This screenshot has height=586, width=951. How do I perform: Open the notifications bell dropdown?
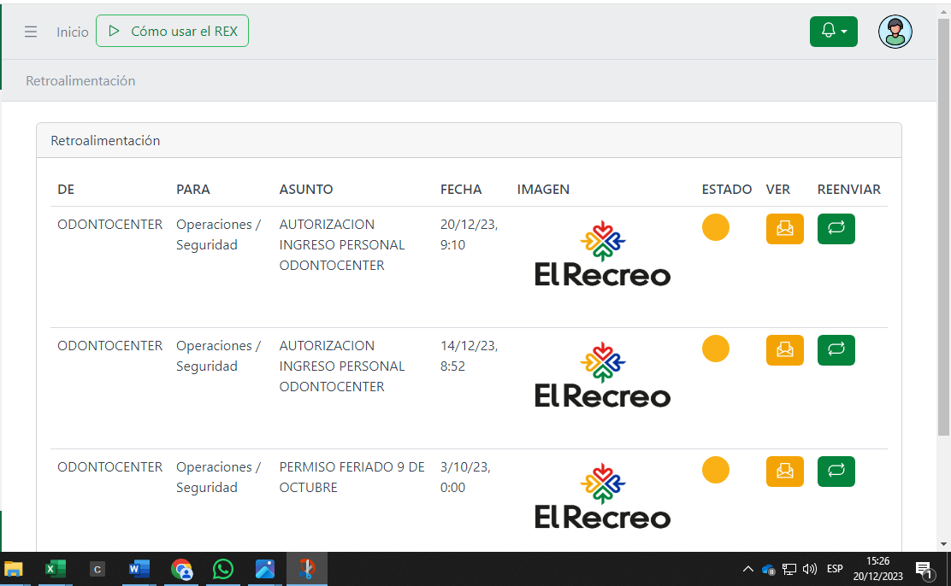click(833, 32)
